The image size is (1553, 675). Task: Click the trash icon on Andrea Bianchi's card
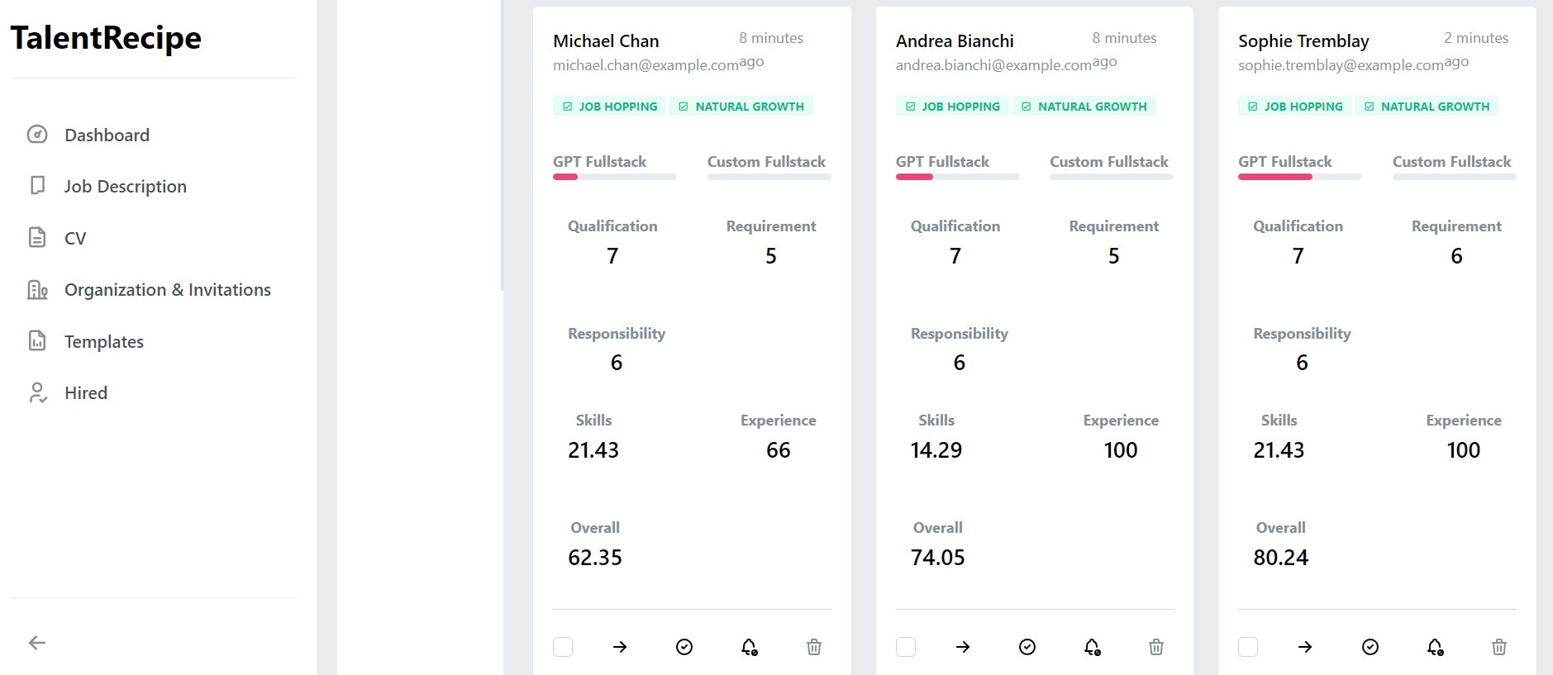pos(1156,647)
